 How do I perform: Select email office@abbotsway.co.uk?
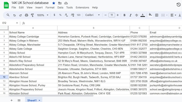[x=165, y=61]
